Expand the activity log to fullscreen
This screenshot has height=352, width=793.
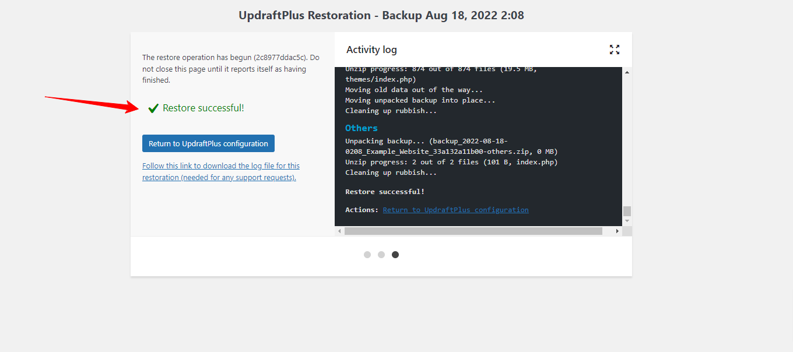(615, 50)
